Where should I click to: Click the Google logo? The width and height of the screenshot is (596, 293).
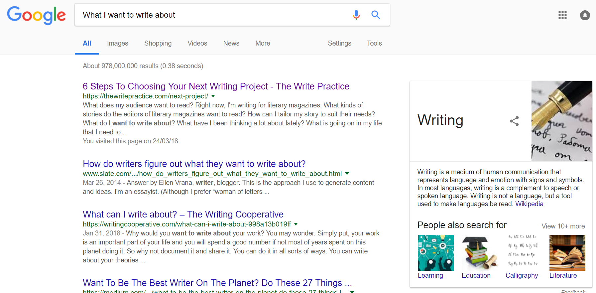tap(36, 15)
